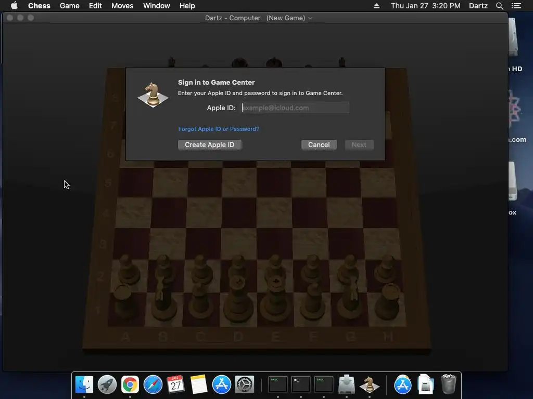Open the Edit menu

point(95,6)
